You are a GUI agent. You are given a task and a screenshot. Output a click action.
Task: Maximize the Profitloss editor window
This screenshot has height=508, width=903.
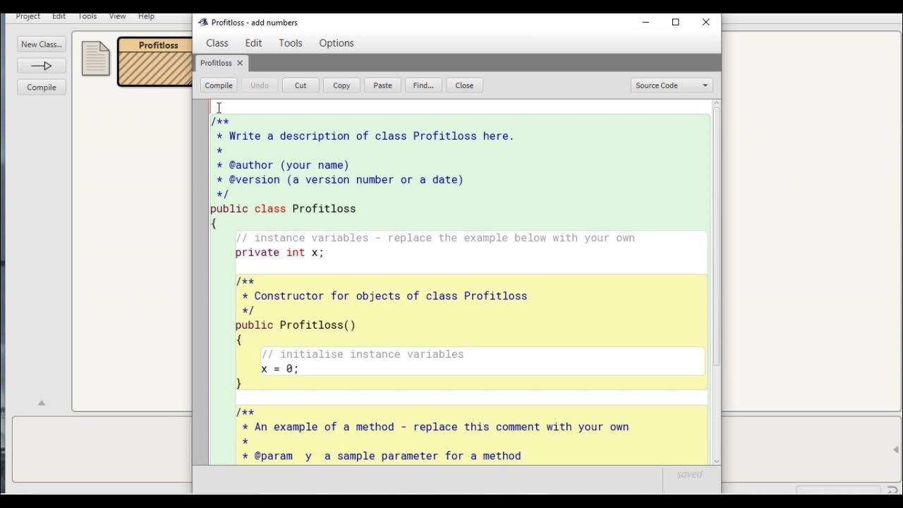click(x=676, y=23)
